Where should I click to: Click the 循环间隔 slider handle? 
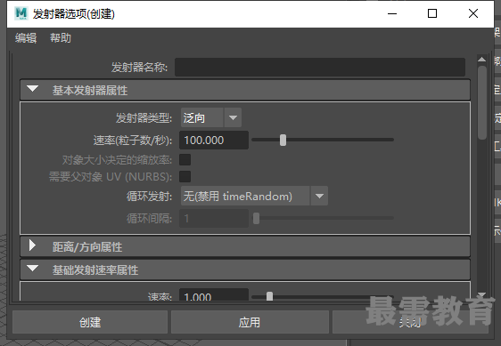256,219
